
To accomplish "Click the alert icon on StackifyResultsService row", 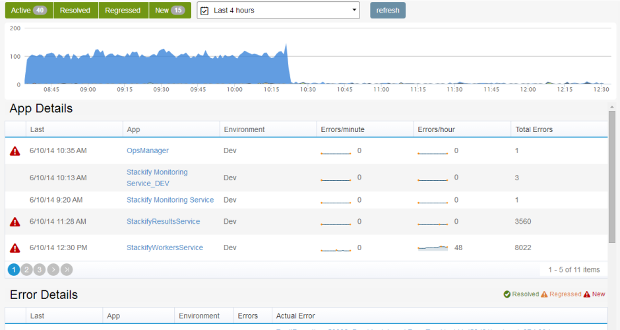I will click(x=15, y=222).
